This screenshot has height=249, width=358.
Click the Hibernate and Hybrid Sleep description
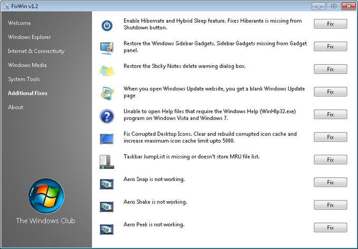click(213, 24)
